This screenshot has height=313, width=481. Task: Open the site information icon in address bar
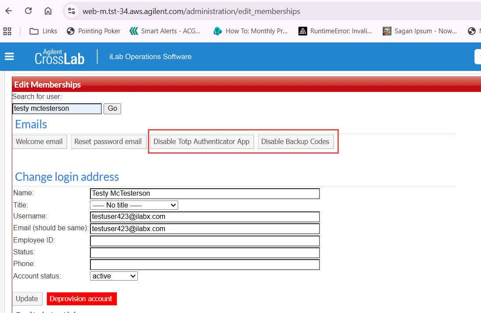(x=72, y=11)
